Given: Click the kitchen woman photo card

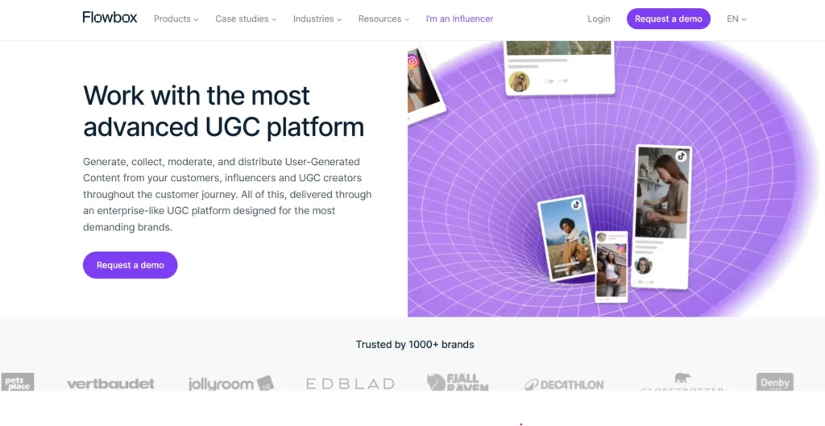Looking at the screenshot, I should pos(663,217).
